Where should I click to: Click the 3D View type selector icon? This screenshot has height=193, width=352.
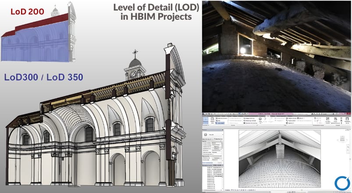206,135
